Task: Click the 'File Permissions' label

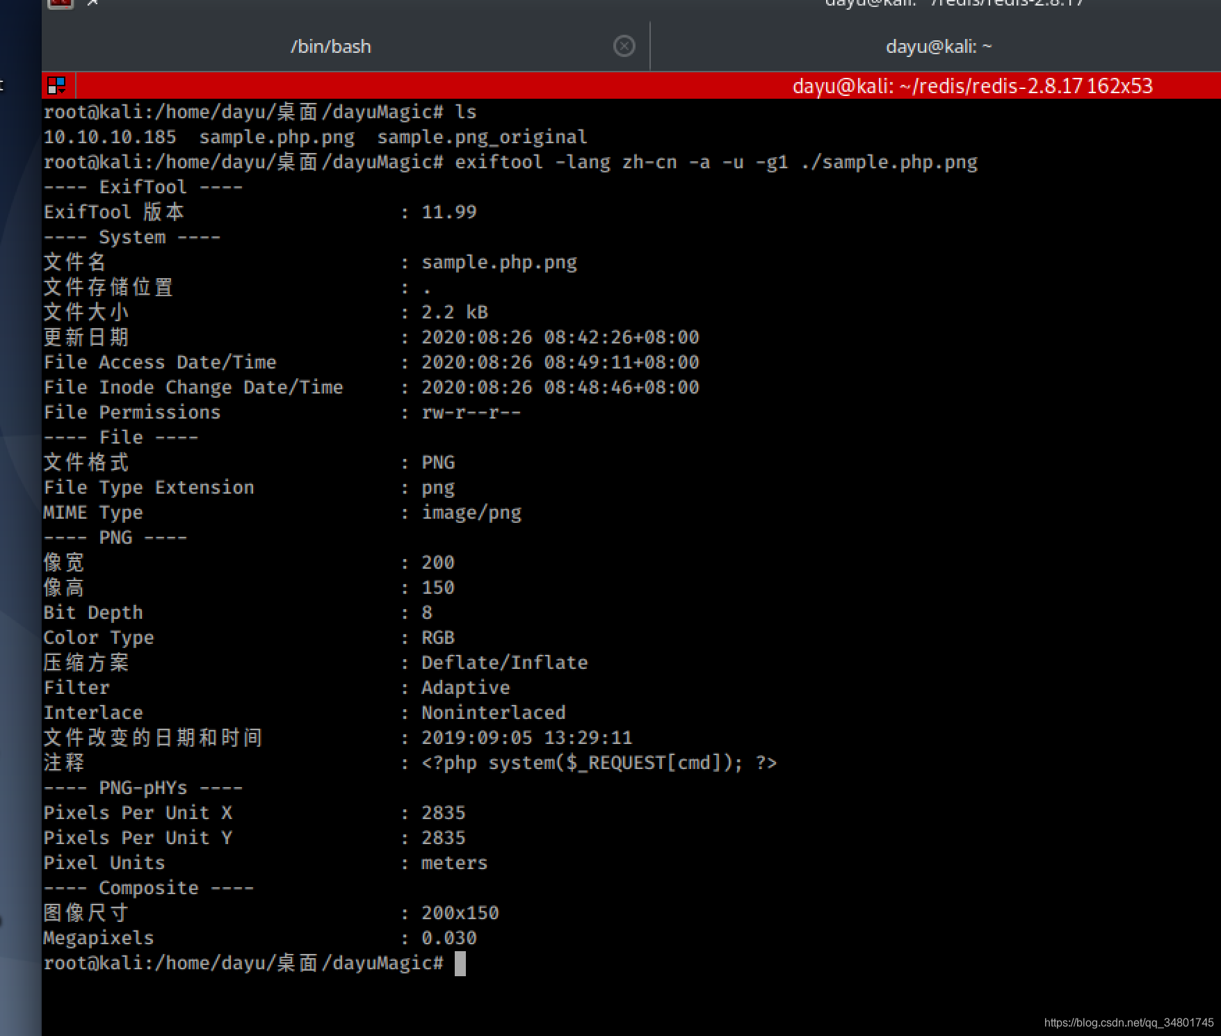Action: pos(132,412)
